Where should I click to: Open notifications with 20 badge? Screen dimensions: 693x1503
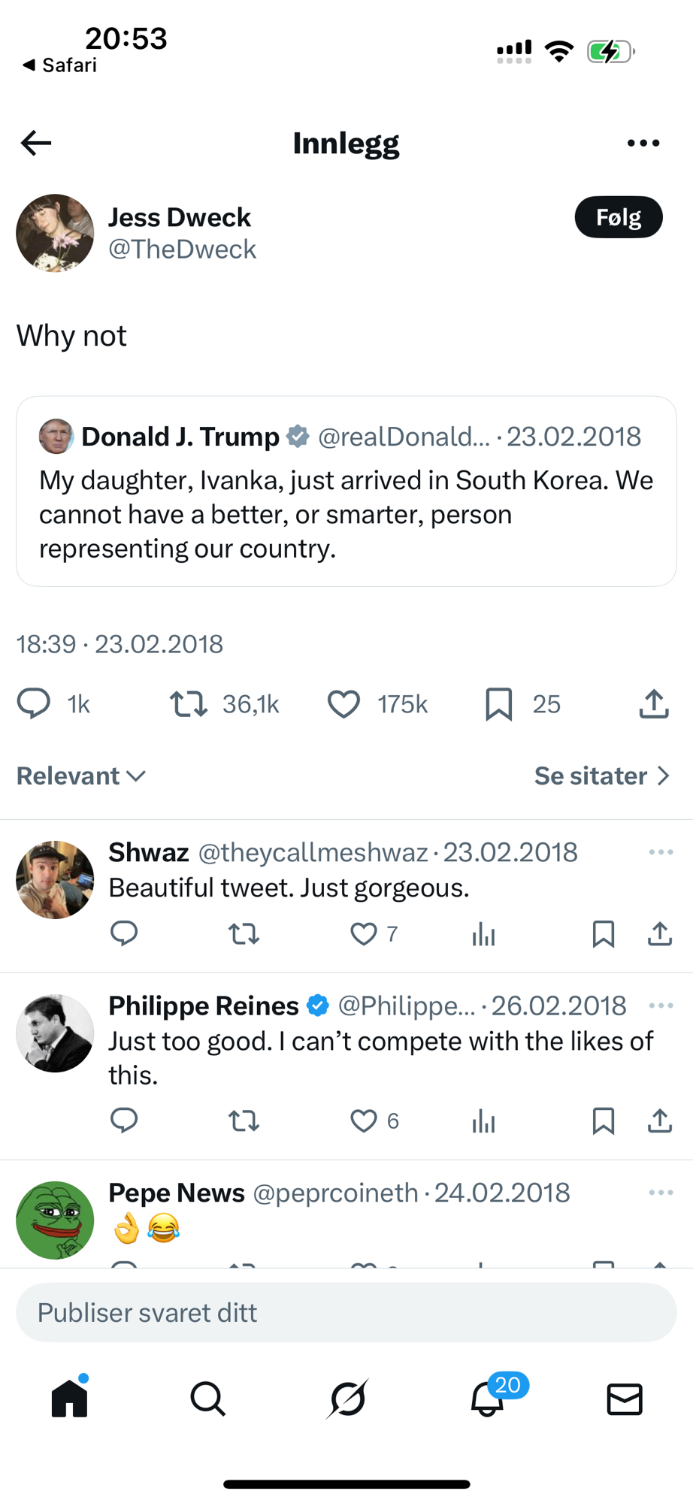[x=487, y=1399]
